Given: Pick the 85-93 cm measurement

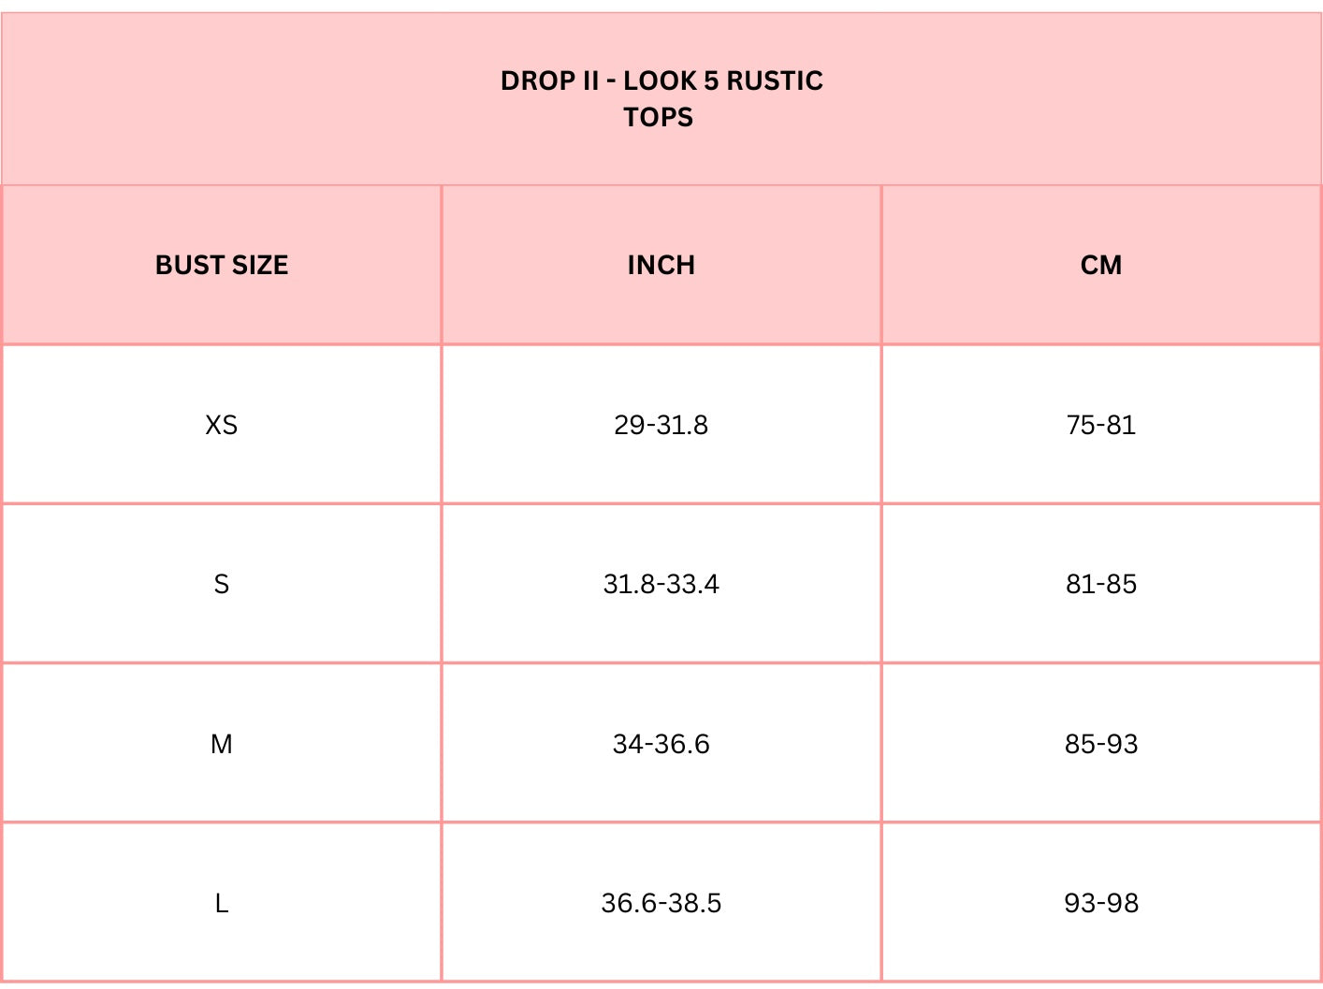Looking at the screenshot, I should tap(1101, 745).
